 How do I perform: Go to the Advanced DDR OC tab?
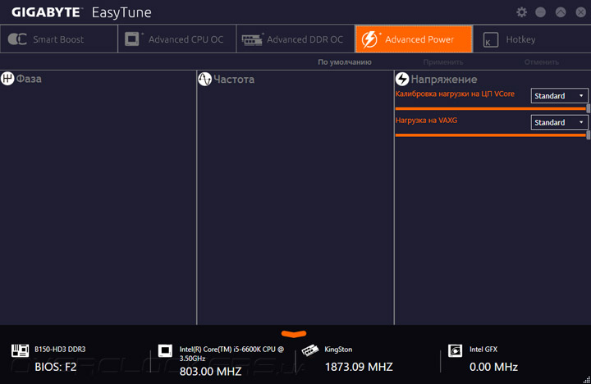(295, 39)
